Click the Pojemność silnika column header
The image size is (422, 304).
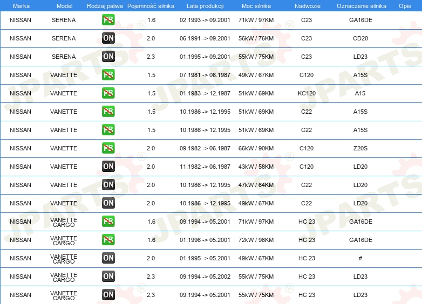tap(151, 6)
